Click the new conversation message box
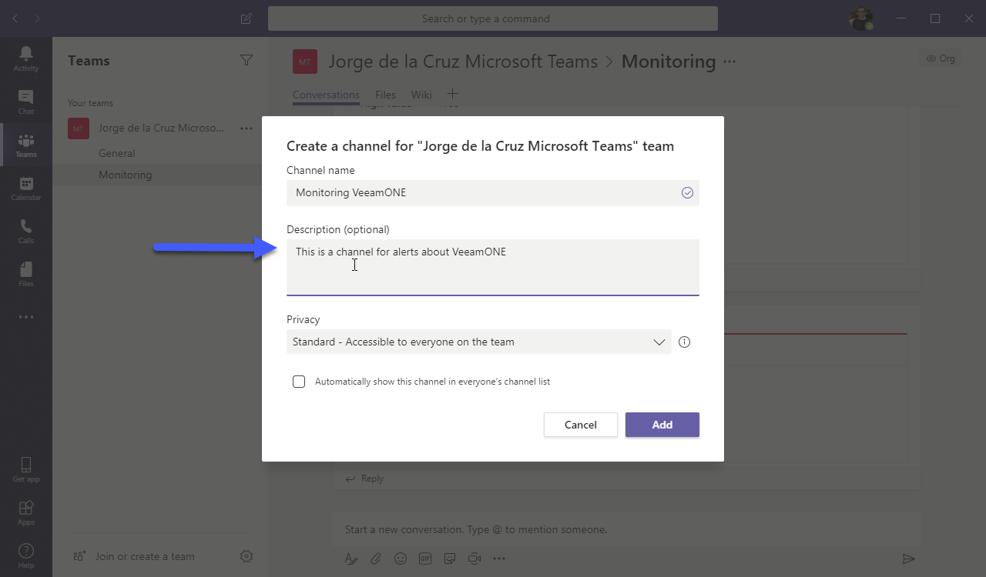Viewport: 986px width, 577px height. click(627, 529)
